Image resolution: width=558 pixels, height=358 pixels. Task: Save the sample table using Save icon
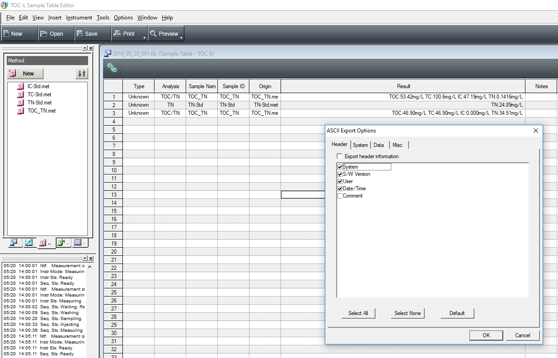coord(87,33)
